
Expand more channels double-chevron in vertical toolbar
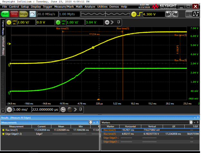point(112,22)
